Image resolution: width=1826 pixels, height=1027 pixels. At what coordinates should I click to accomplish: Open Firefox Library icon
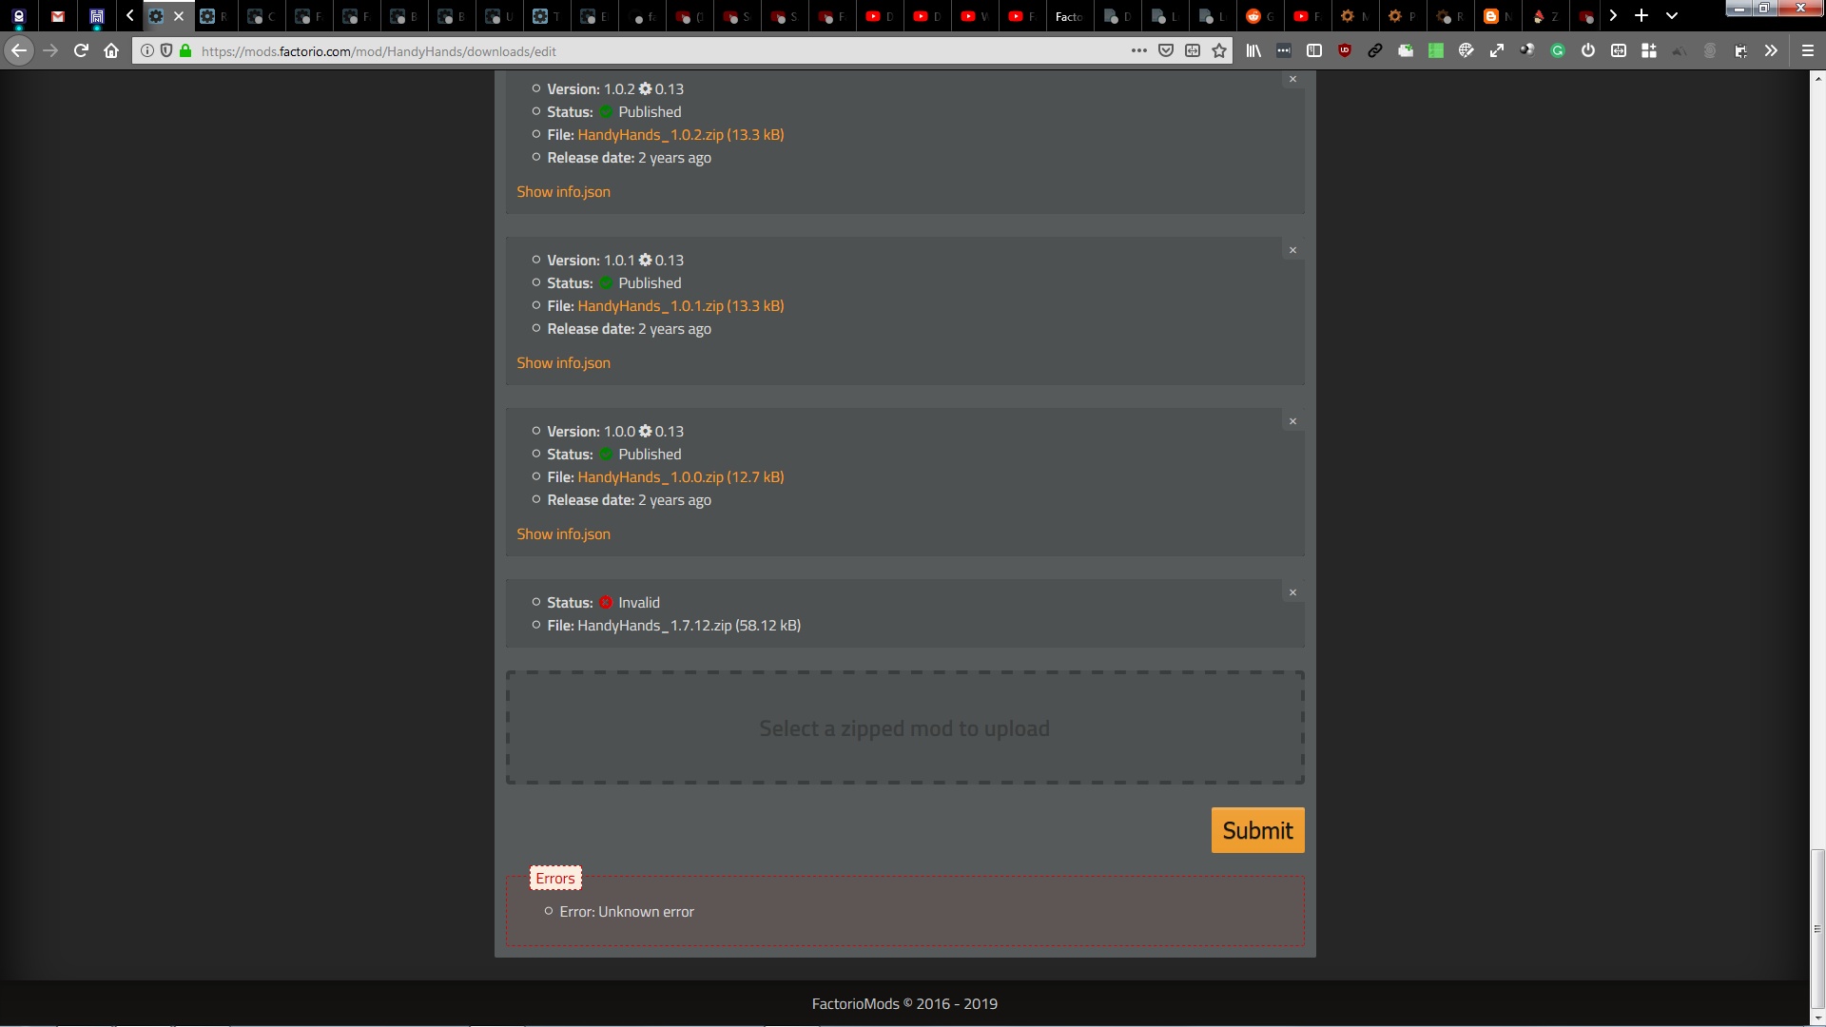coord(1253,51)
